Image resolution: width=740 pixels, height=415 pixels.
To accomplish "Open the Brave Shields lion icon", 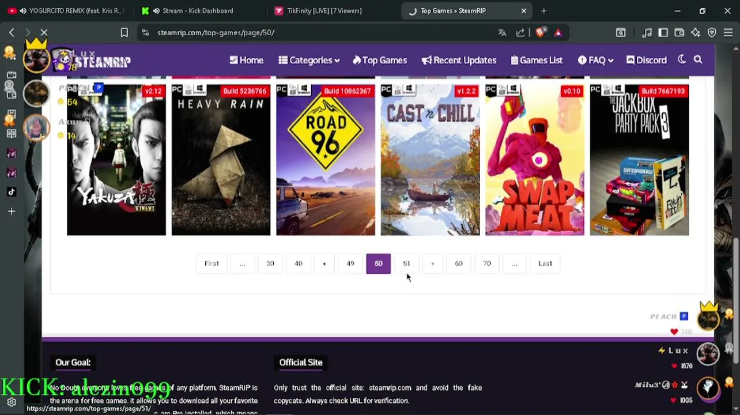I will click(x=540, y=33).
